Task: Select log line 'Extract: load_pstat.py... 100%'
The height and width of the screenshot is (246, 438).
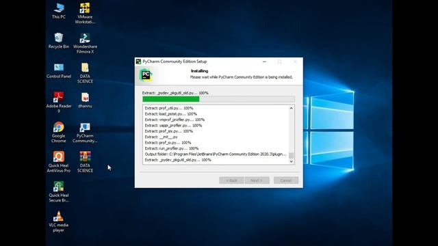Action: pyautogui.click(x=170, y=114)
